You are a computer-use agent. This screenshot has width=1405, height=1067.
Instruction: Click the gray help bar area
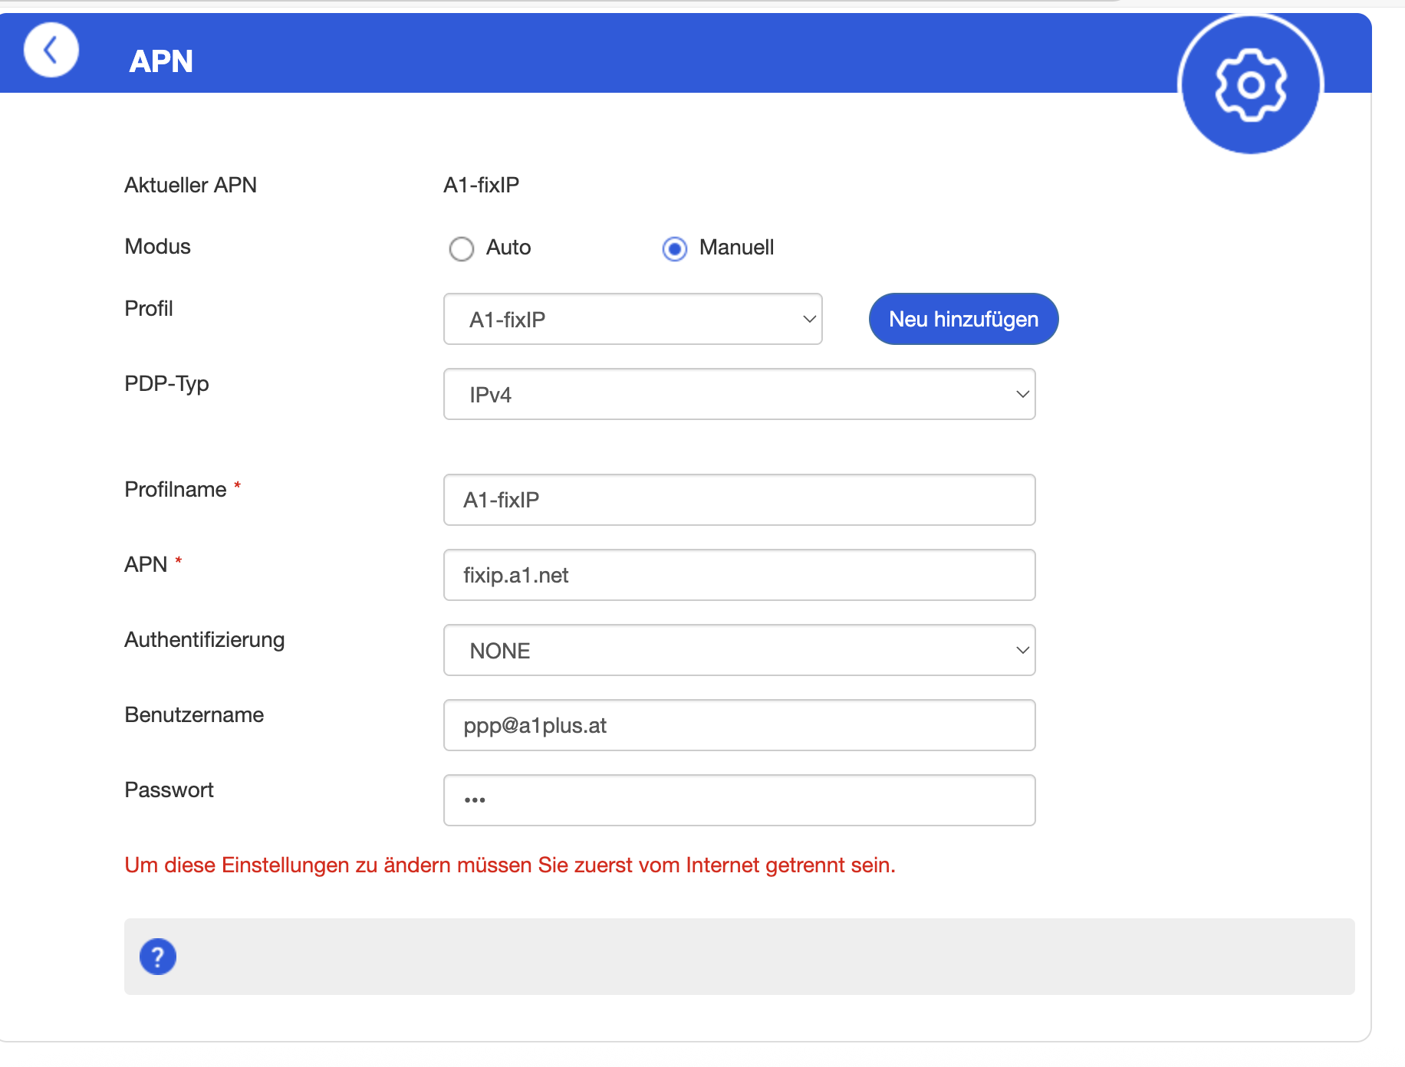[x=739, y=957]
